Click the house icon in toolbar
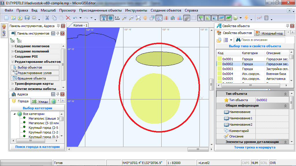 (173, 18)
